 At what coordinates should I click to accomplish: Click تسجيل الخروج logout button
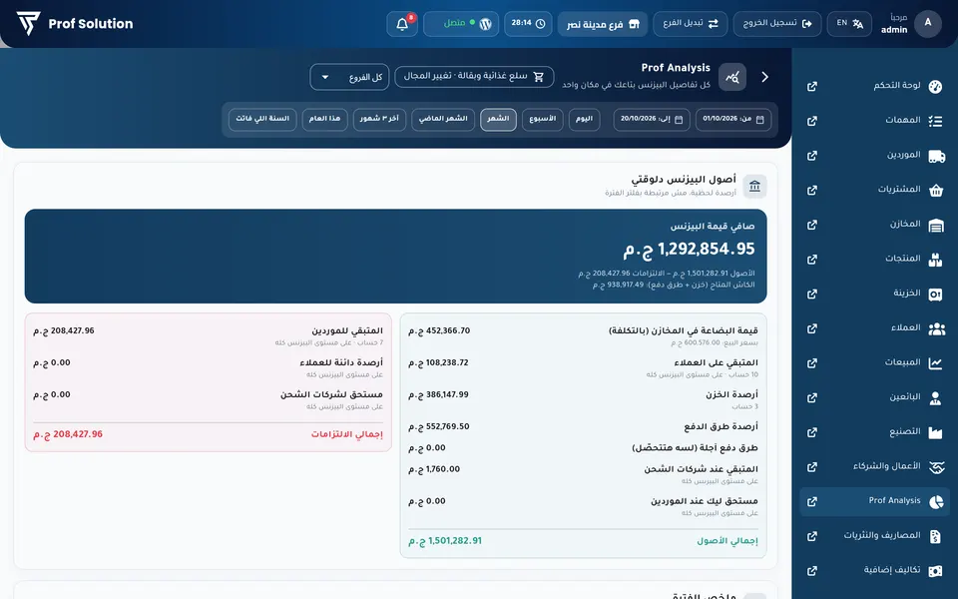tap(777, 24)
